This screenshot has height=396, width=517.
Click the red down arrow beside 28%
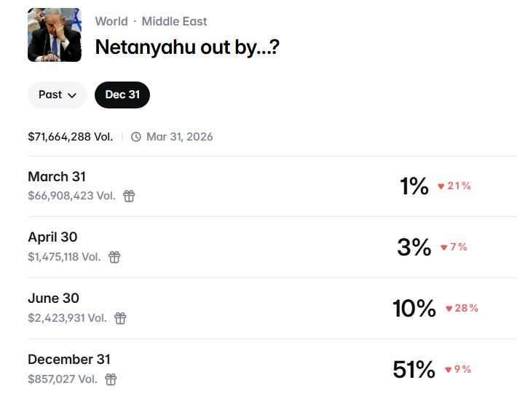pyautogui.click(x=449, y=309)
